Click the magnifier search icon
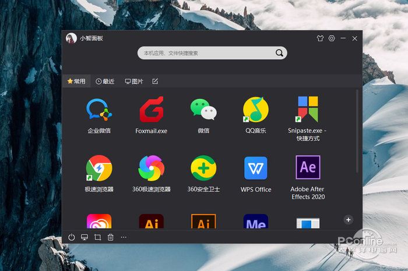This screenshot has height=271, width=408. pyautogui.click(x=279, y=53)
